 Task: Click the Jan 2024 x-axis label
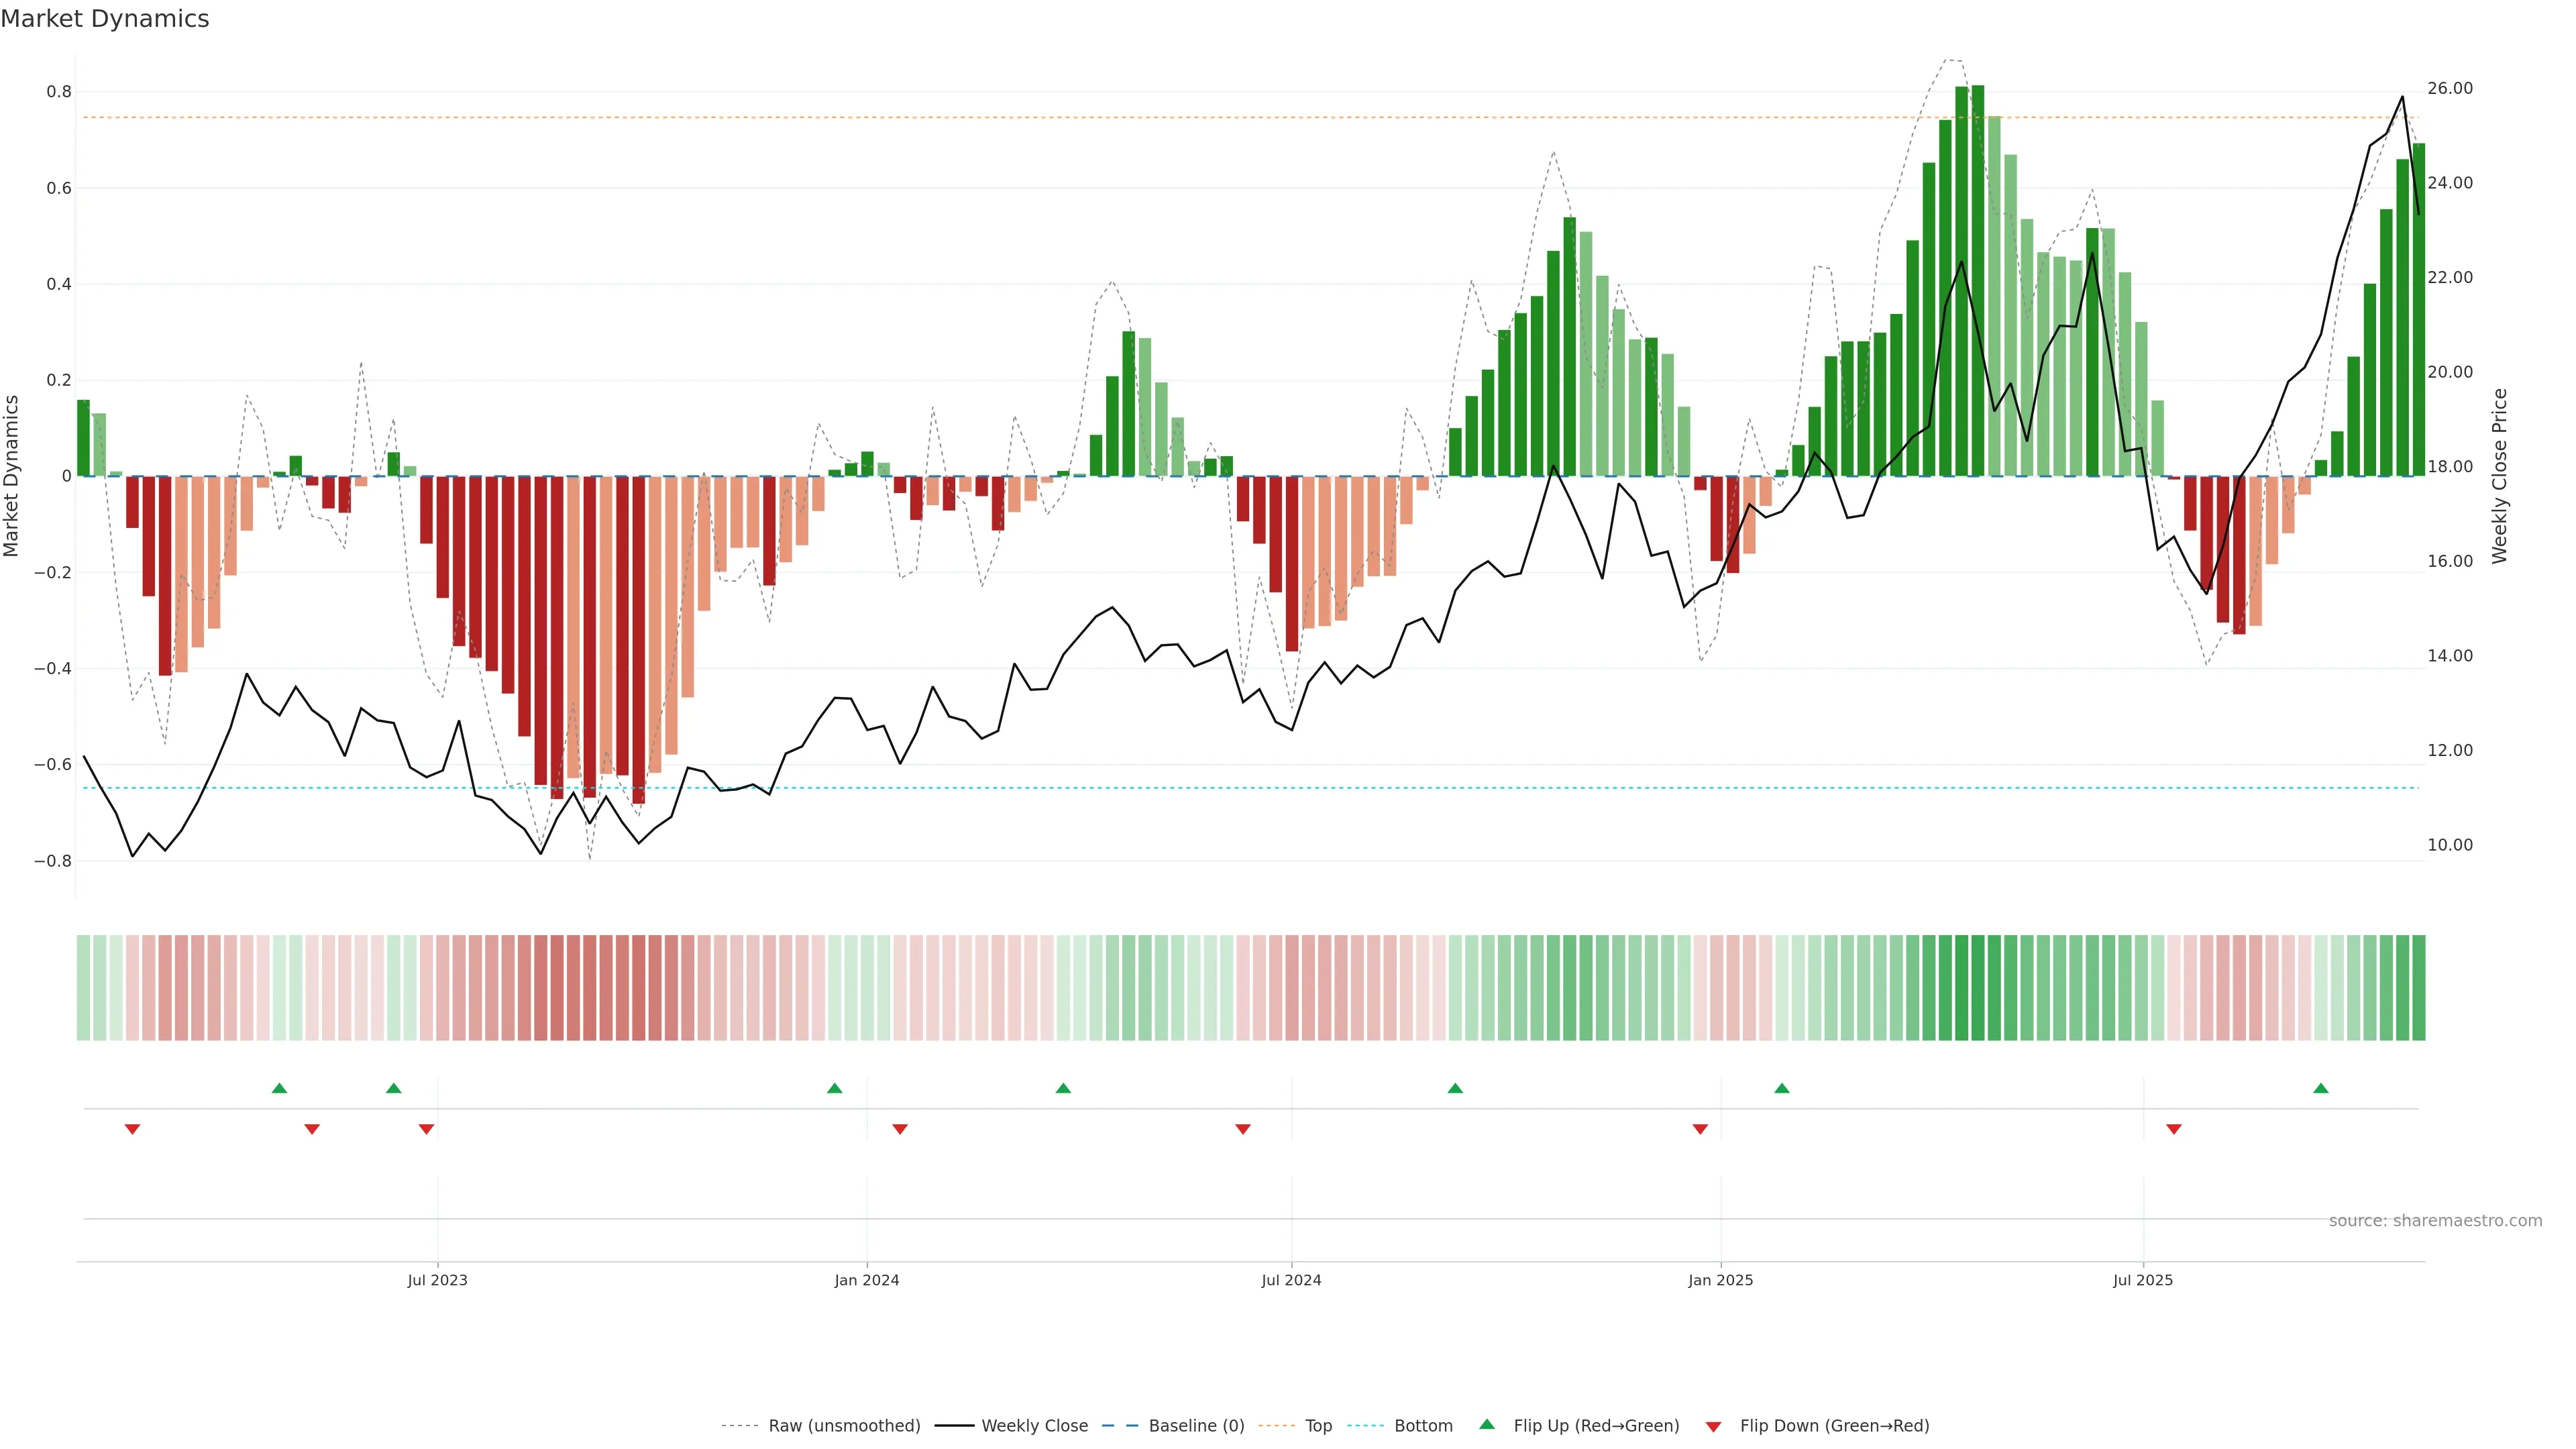click(x=867, y=1280)
